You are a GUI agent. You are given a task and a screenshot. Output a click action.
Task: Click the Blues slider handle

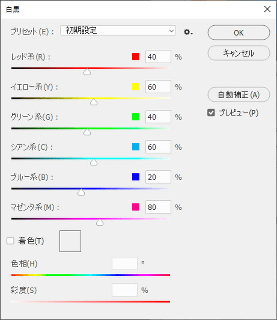click(81, 193)
